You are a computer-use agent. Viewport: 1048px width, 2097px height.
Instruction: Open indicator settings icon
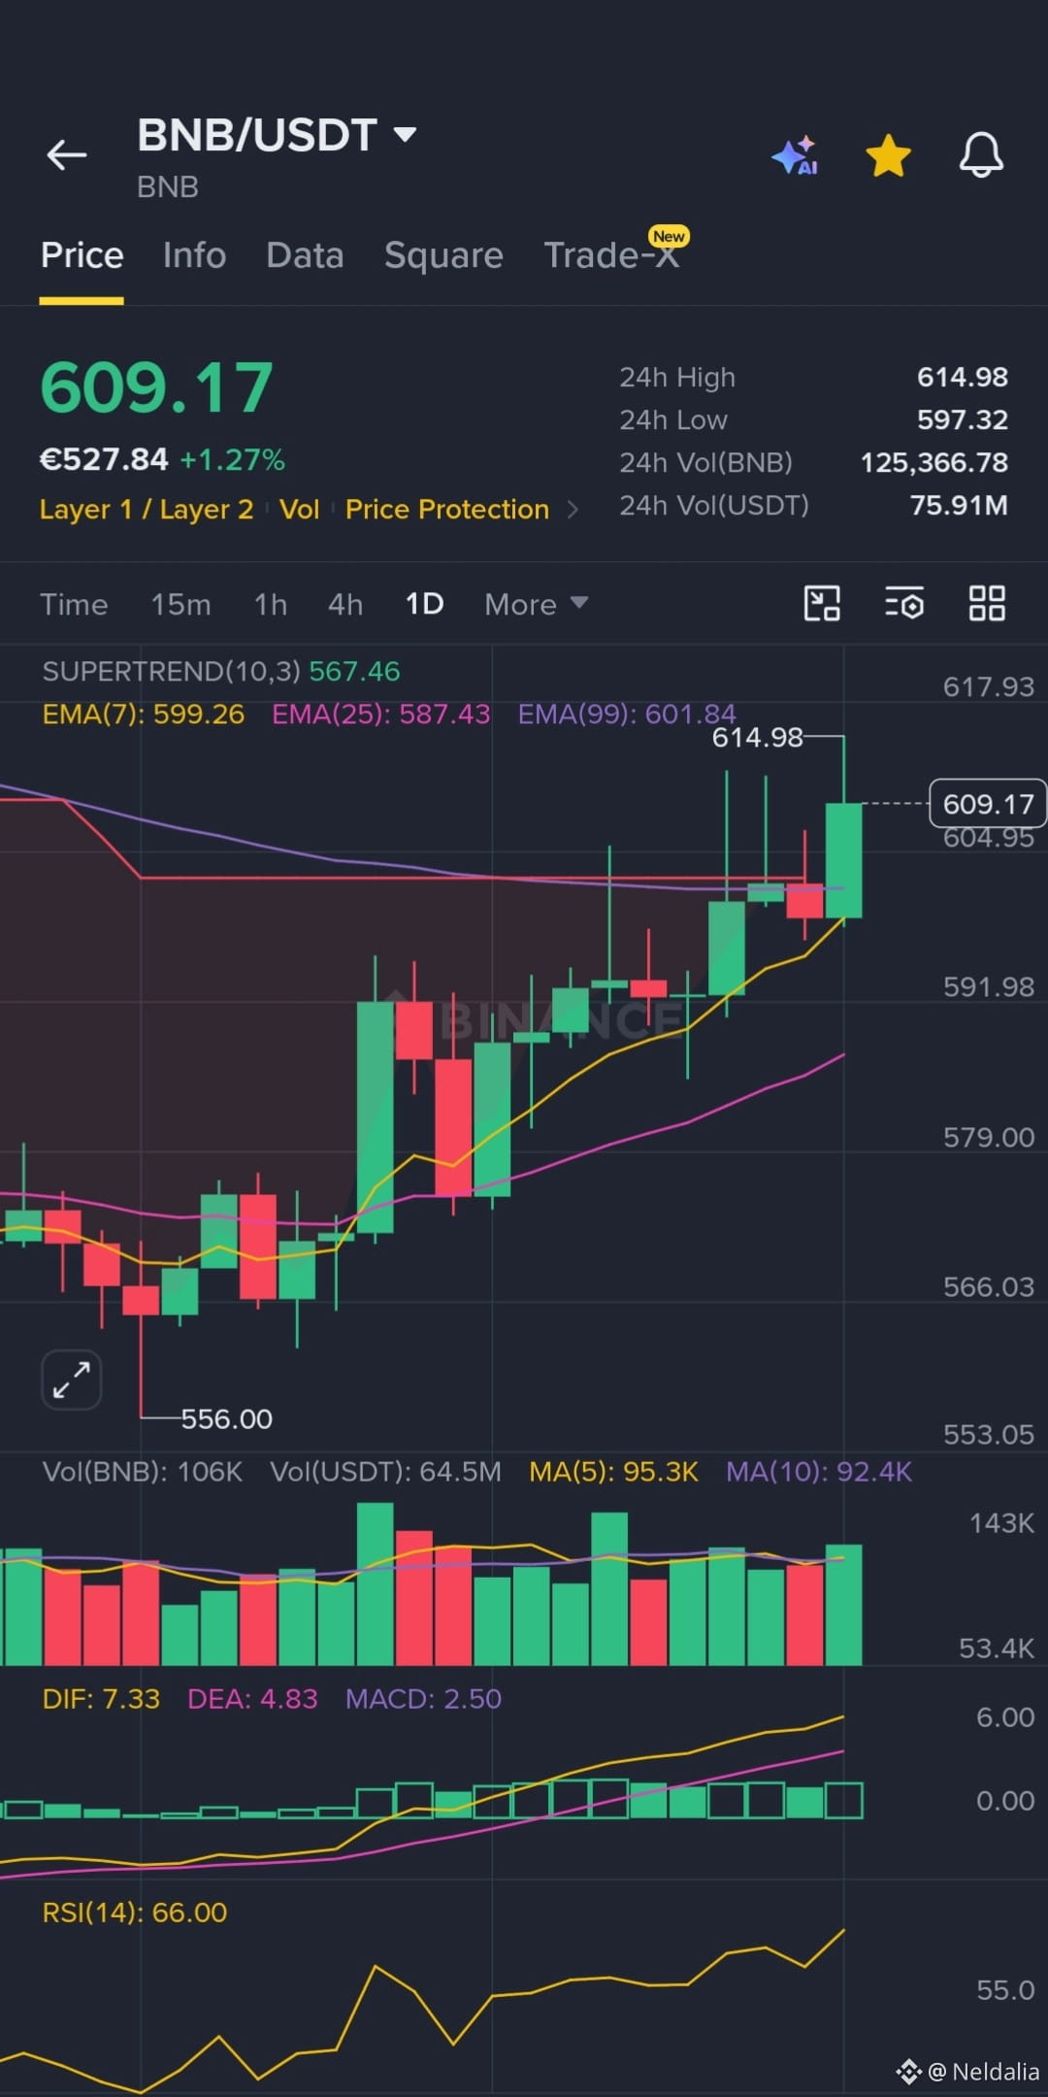click(904, 604)
